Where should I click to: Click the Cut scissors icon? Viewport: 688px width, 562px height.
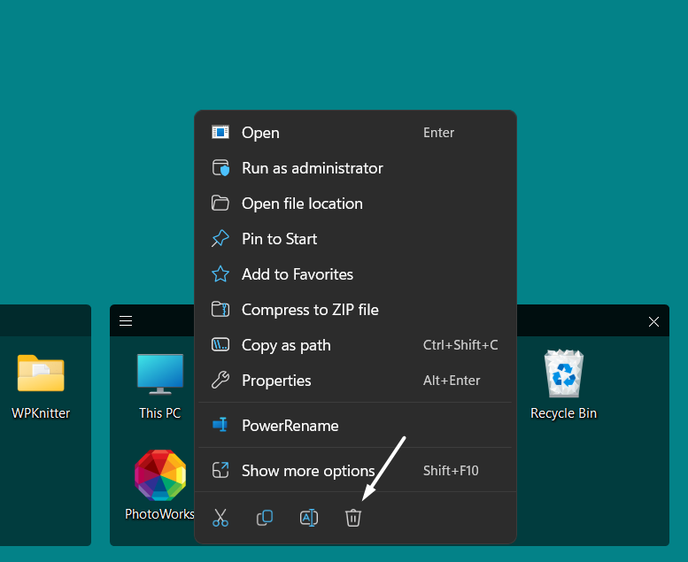[220, 519]
